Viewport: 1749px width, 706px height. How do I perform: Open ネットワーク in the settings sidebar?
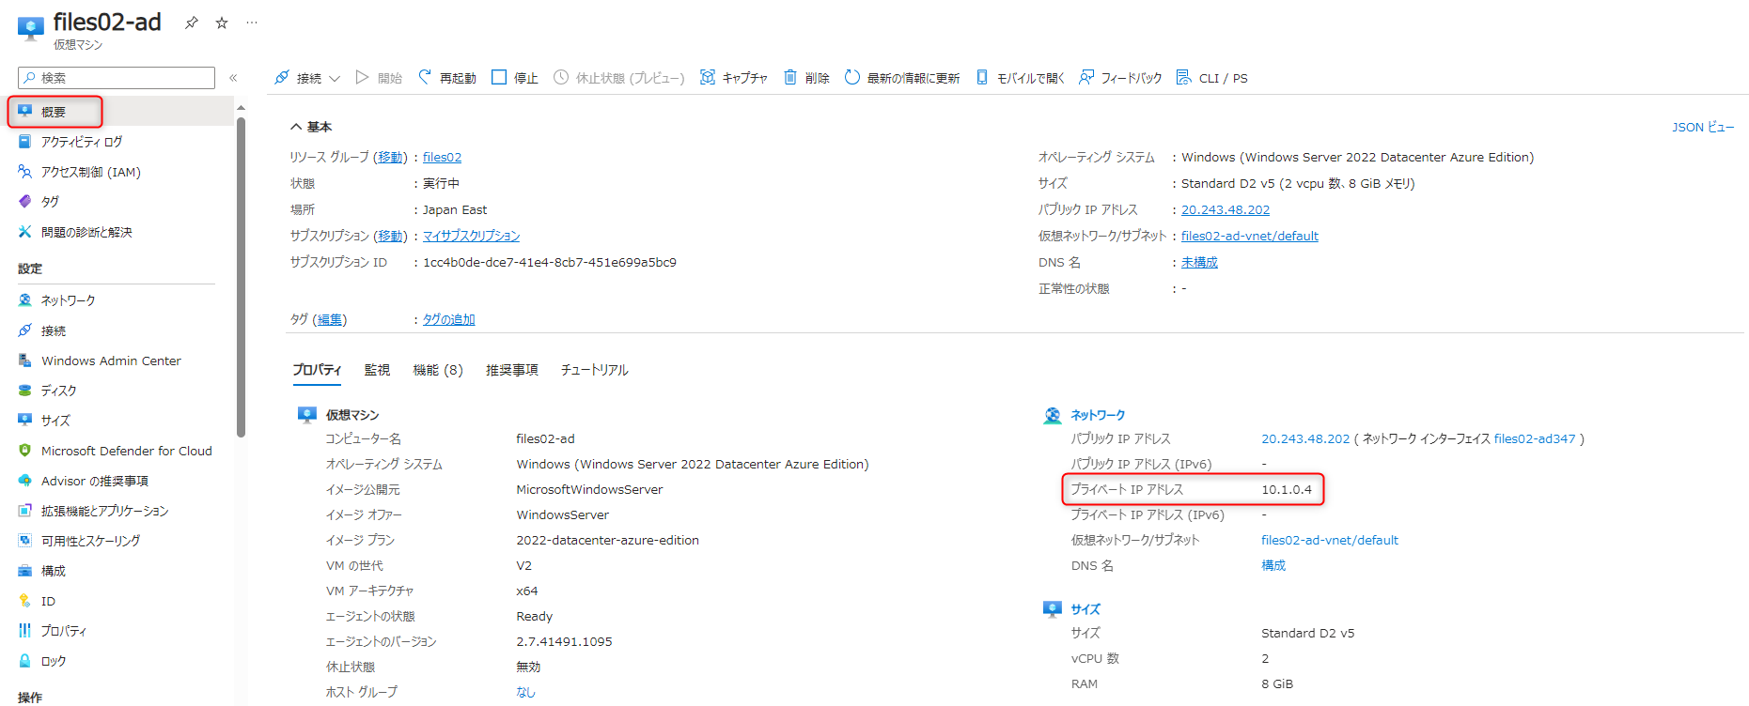click(68, 300)
